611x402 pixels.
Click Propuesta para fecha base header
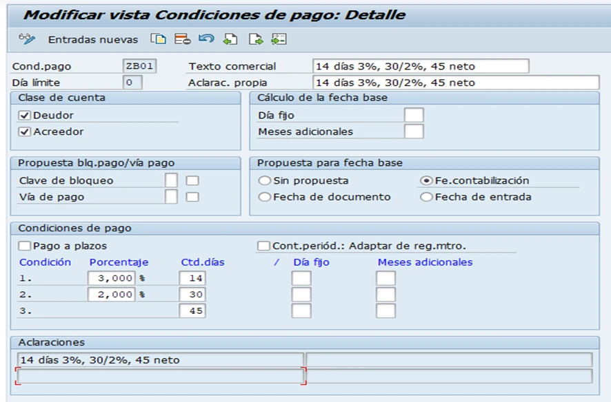pyautogui.click(x=330, y=163)
